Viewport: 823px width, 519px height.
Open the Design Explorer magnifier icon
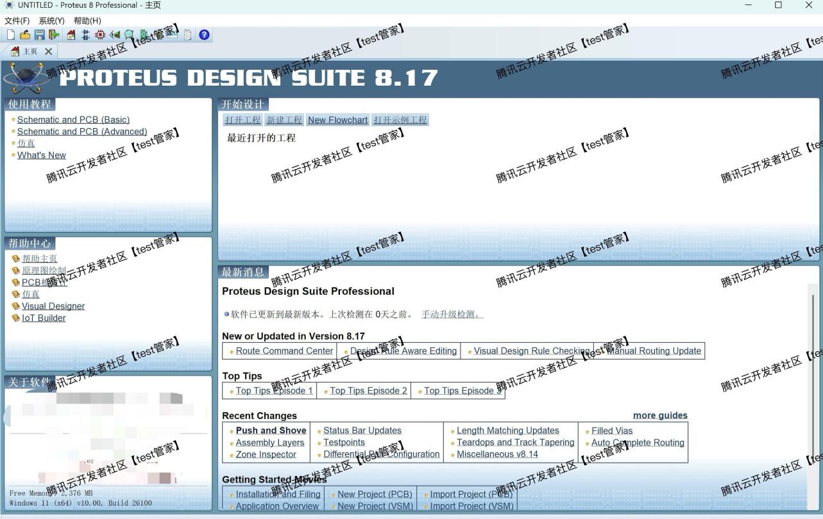pos(129,35)
